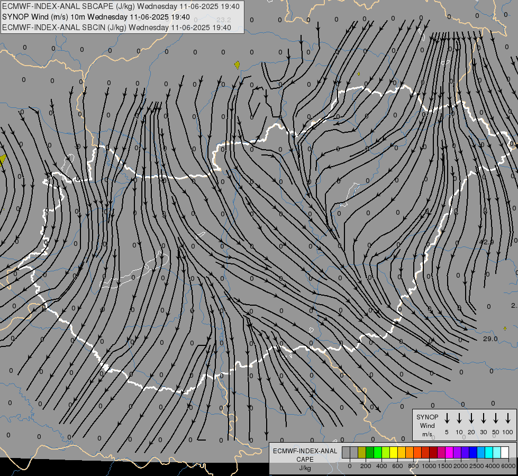
Task: Click the 29.0 value on the map
Action: (x=490, y=338)
